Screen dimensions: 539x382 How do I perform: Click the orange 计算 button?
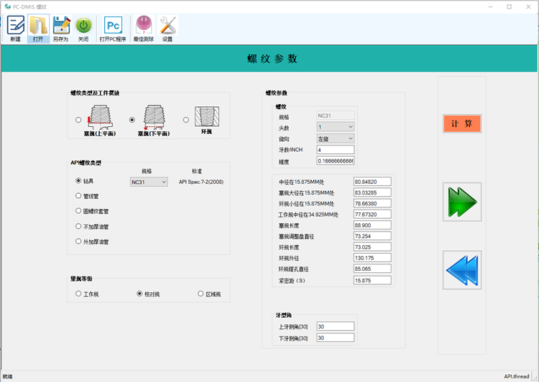point(461,123)
